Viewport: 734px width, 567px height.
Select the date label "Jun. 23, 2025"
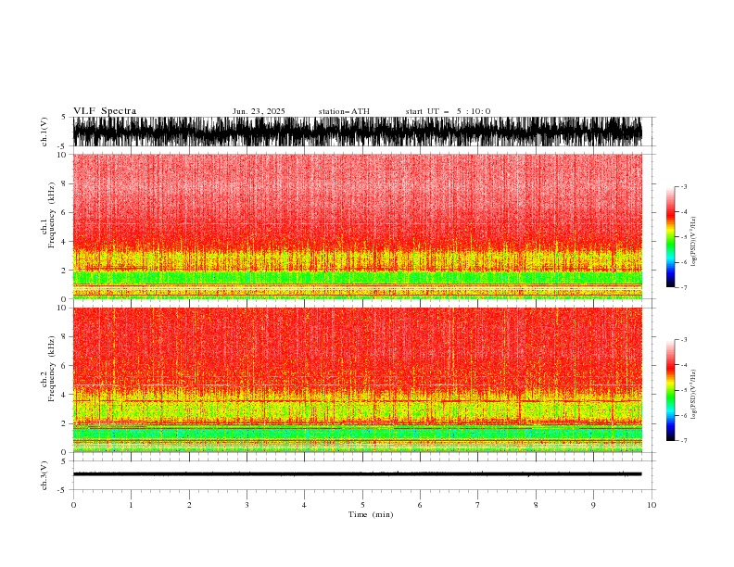click(x=259, y=111)
